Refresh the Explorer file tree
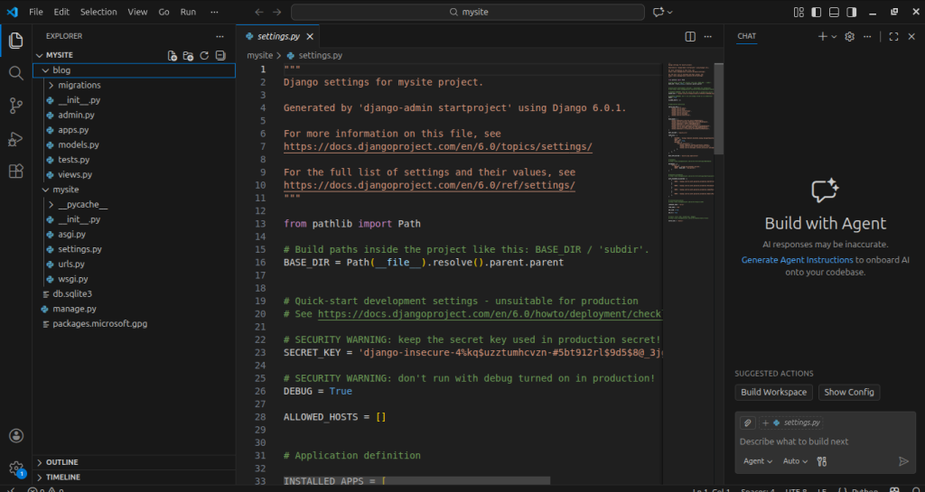This screenshot has height=492, width=925. 204,55
